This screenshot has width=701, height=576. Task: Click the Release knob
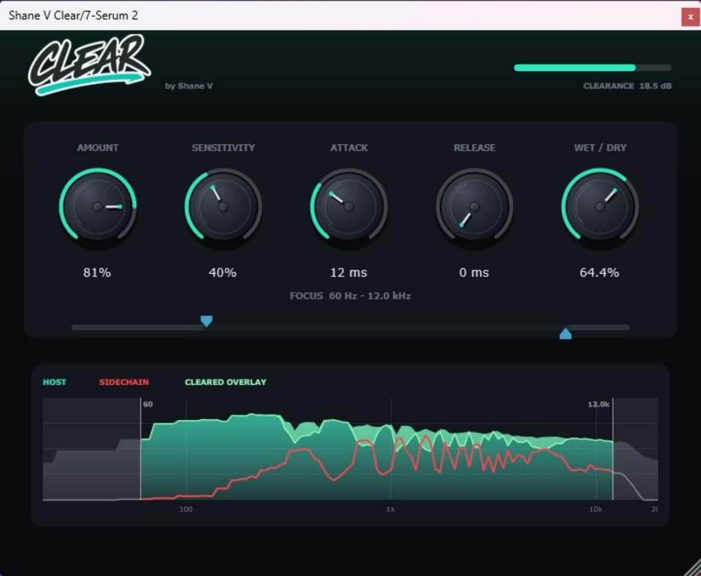click(x=474, y=207)
